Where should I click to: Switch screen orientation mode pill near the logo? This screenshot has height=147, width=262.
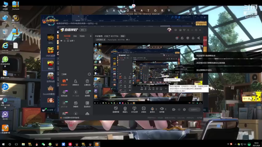[x=83, y=30]
